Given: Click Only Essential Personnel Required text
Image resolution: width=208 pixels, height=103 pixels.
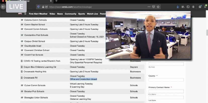Looking at the screenshot, I should pyautogui.click(x=86, y=63).
